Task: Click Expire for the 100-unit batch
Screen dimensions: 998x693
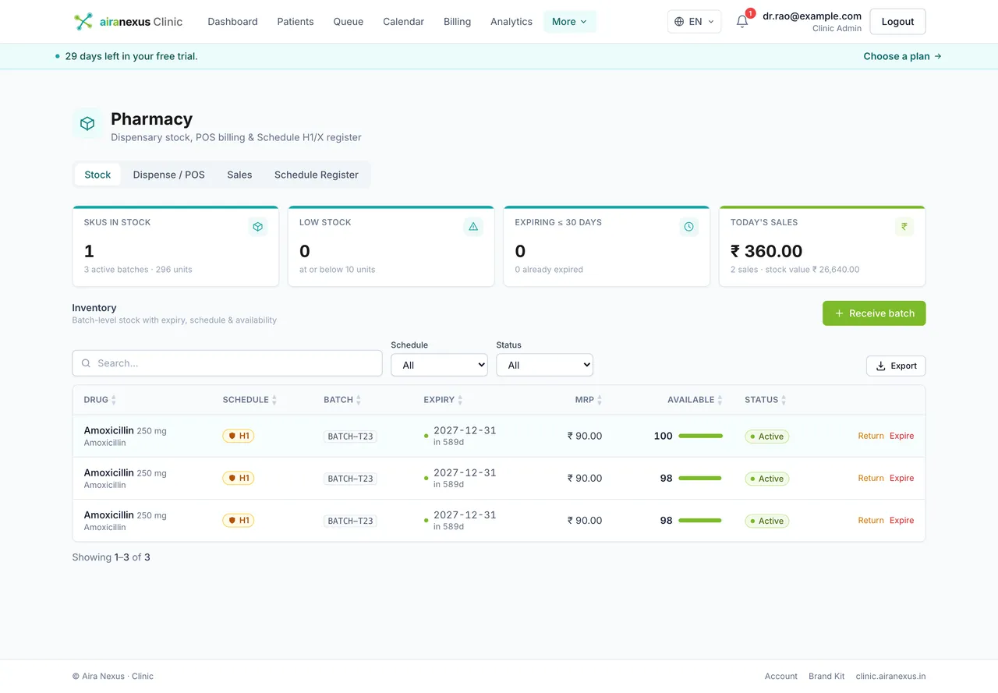Action: [x=901, y=436]
